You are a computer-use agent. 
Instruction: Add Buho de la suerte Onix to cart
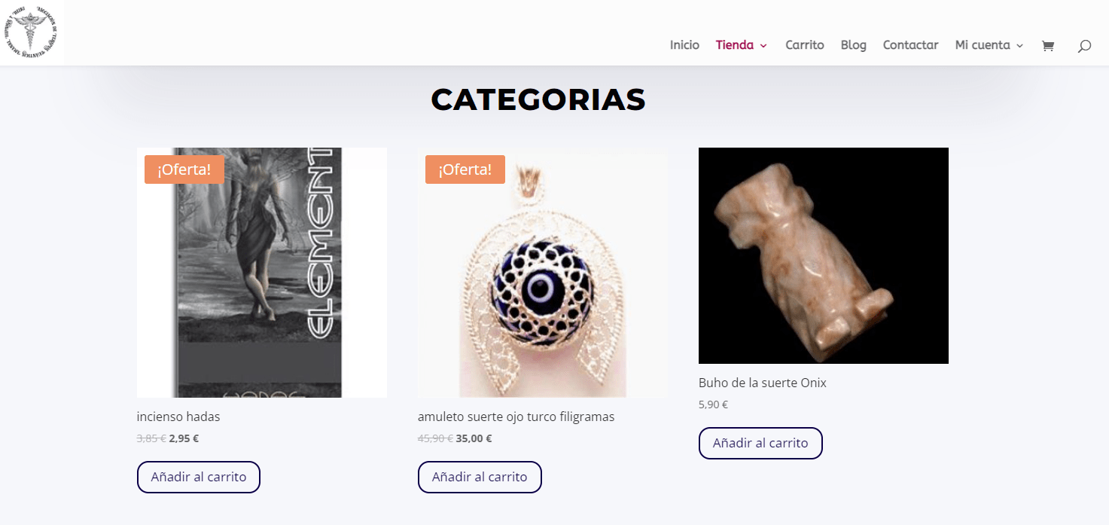click(x=760, y=443)
